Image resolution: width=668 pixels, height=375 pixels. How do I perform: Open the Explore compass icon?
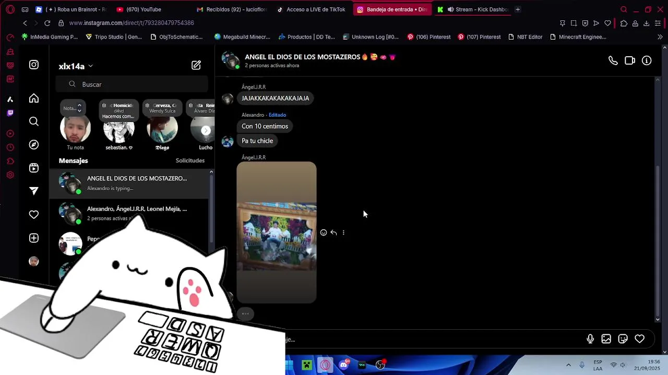[34, 145]
